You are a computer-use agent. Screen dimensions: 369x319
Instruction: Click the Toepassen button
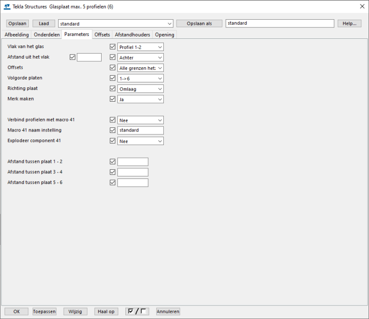click(x=44, y=311)
